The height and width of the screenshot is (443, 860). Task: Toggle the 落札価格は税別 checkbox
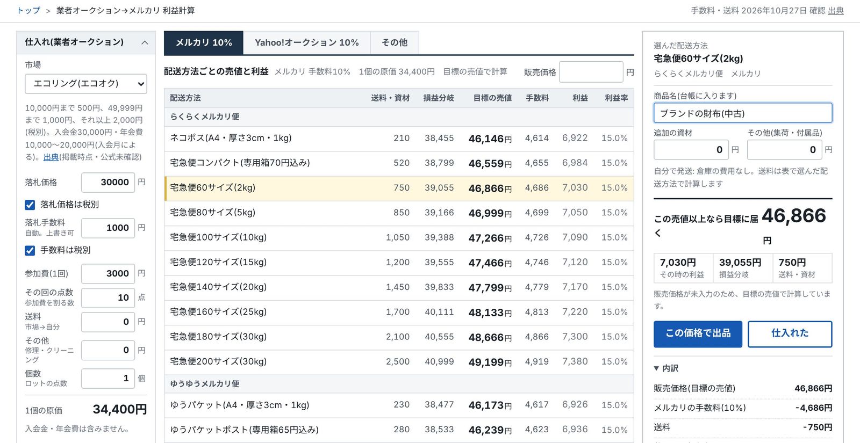[x=30, y=205]
